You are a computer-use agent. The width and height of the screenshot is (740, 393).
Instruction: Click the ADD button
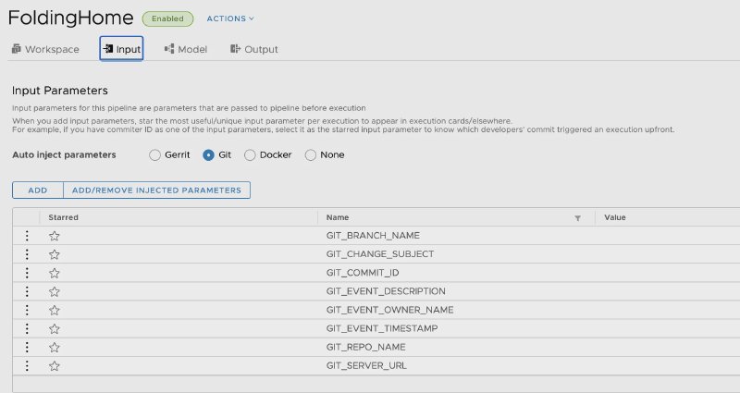38,190
